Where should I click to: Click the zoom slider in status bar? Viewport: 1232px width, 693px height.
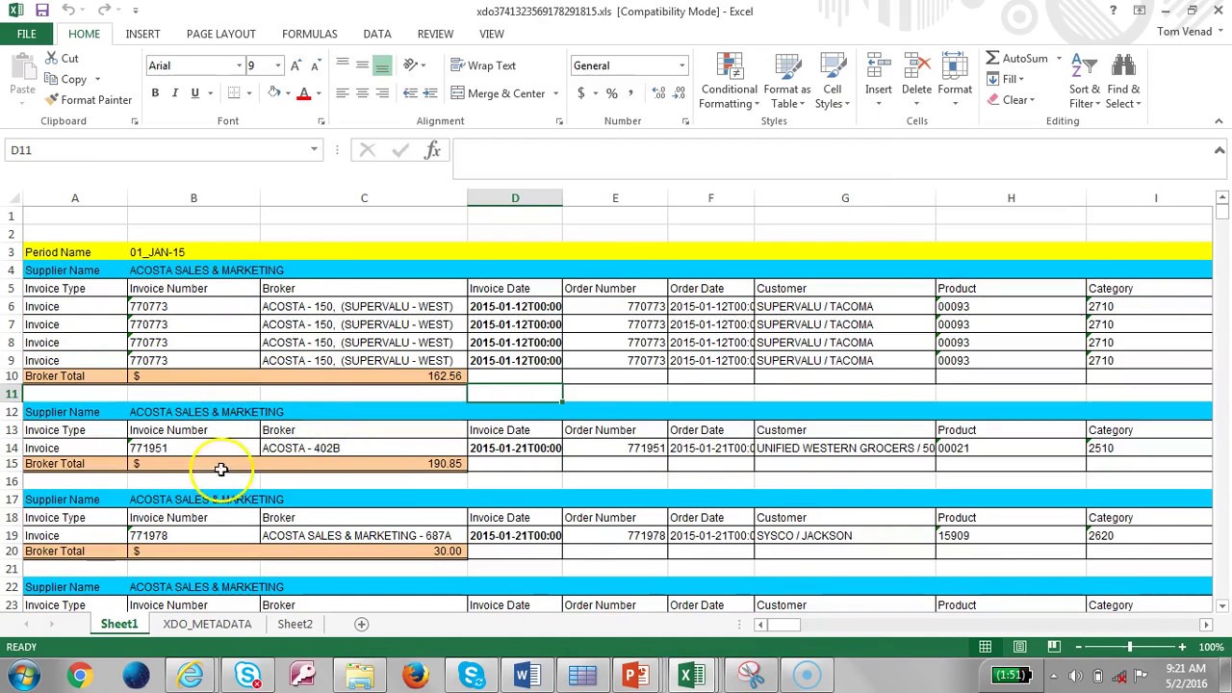point(1129,647)
